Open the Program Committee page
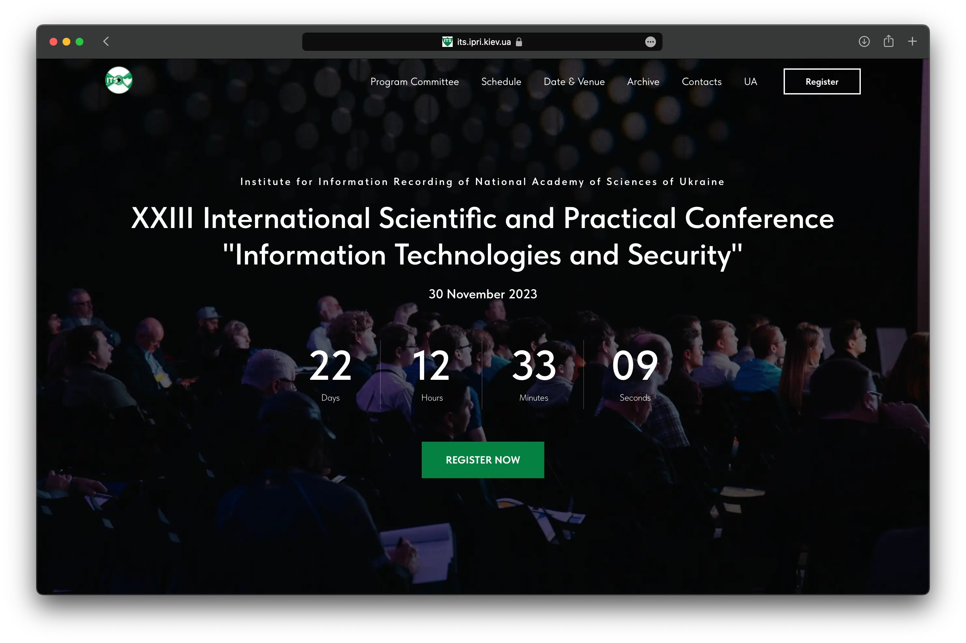 414,82
